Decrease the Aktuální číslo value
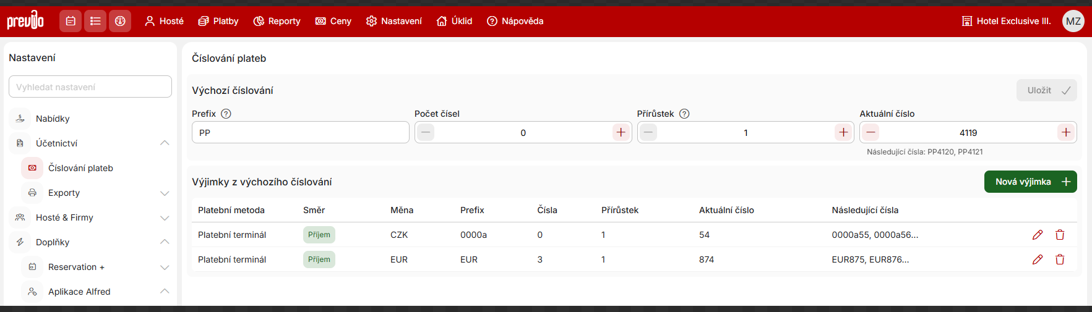Screen dimensions: 1092x312 871,132
